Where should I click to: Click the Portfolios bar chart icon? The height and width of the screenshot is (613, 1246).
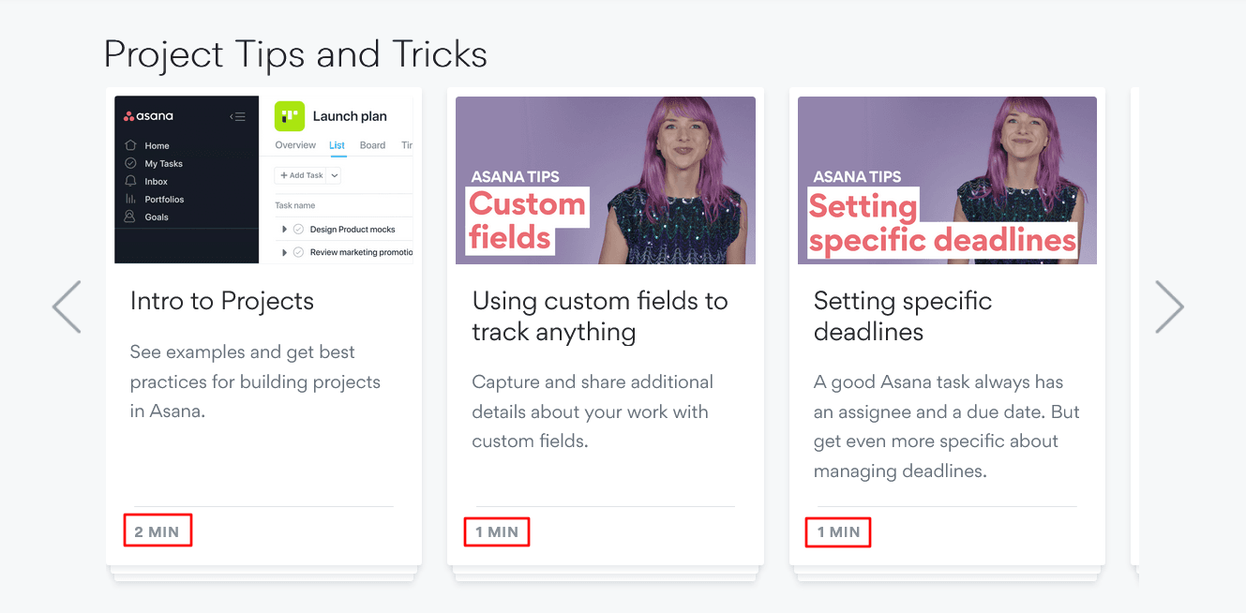coord(130,199)
